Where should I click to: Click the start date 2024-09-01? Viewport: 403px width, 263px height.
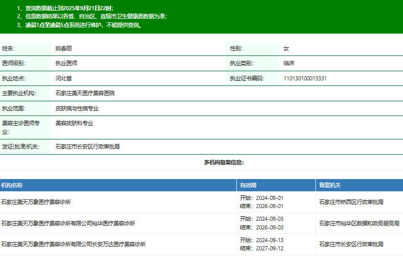[x=269, y=198]
